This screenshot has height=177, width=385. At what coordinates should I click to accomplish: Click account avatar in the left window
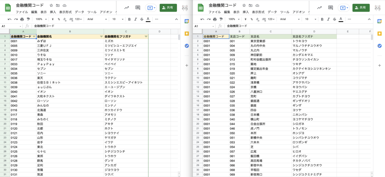(185, 8)
